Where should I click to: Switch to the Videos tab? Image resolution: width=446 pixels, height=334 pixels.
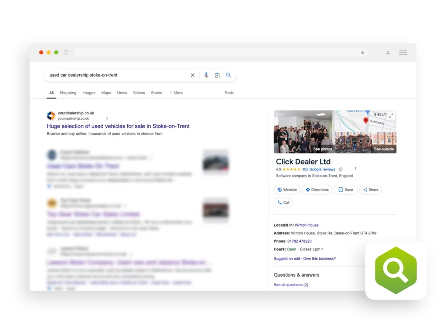click(139, 93)
